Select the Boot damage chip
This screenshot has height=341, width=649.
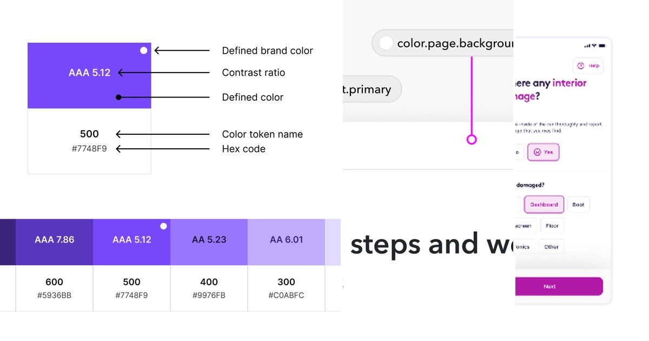tap(578, 205)
